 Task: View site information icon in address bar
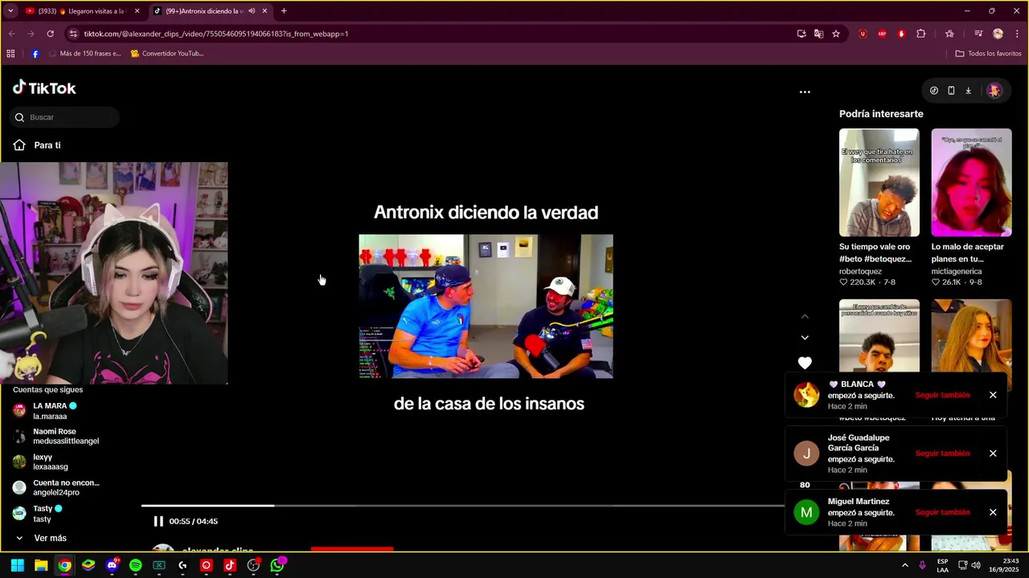pos(73,34)
